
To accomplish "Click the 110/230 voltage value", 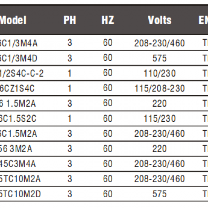I will 160,73.
